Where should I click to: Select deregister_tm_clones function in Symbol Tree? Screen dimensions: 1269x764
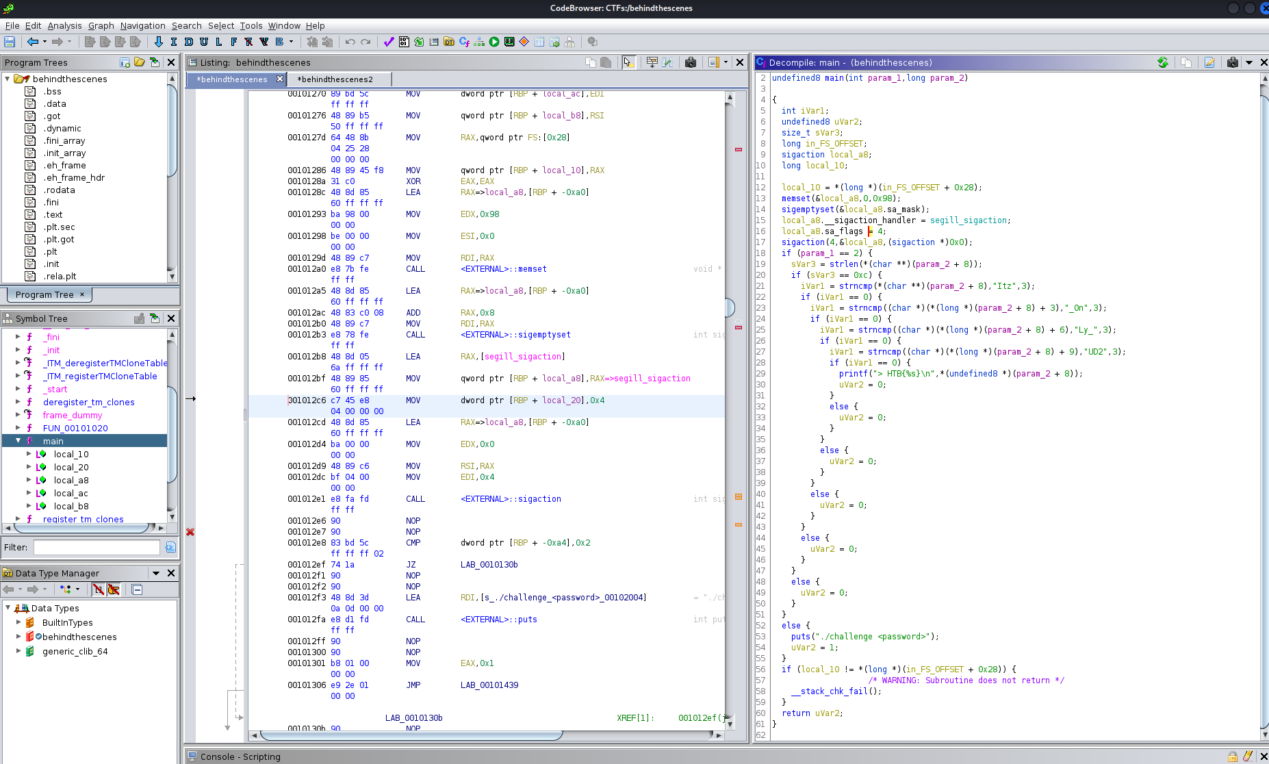88,402
